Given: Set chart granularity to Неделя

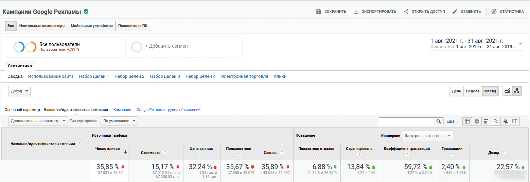Looking at the screenshot, I should point(473,91).
